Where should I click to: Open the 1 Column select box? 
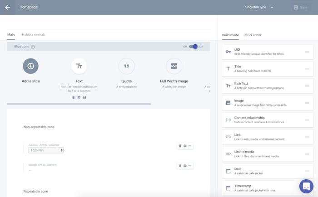tap(46, 150)
